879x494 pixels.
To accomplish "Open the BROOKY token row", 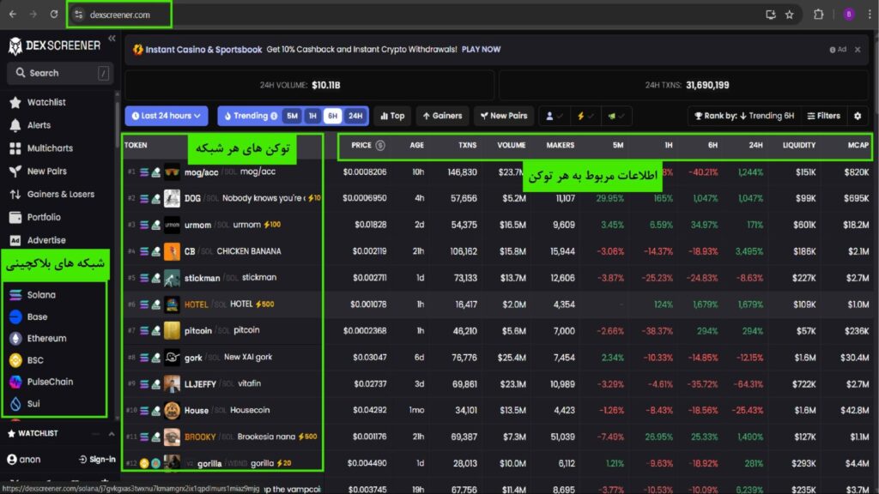I will click(x=496, y=437).
